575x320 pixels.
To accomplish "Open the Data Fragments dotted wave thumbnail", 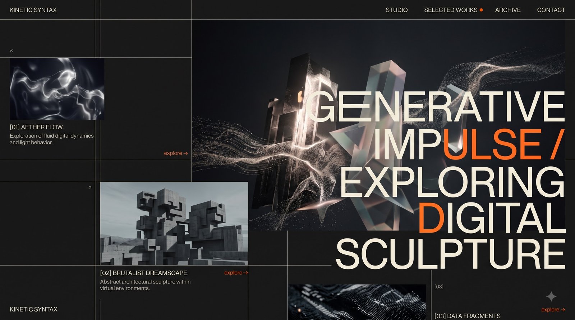I will coord(357,302).
